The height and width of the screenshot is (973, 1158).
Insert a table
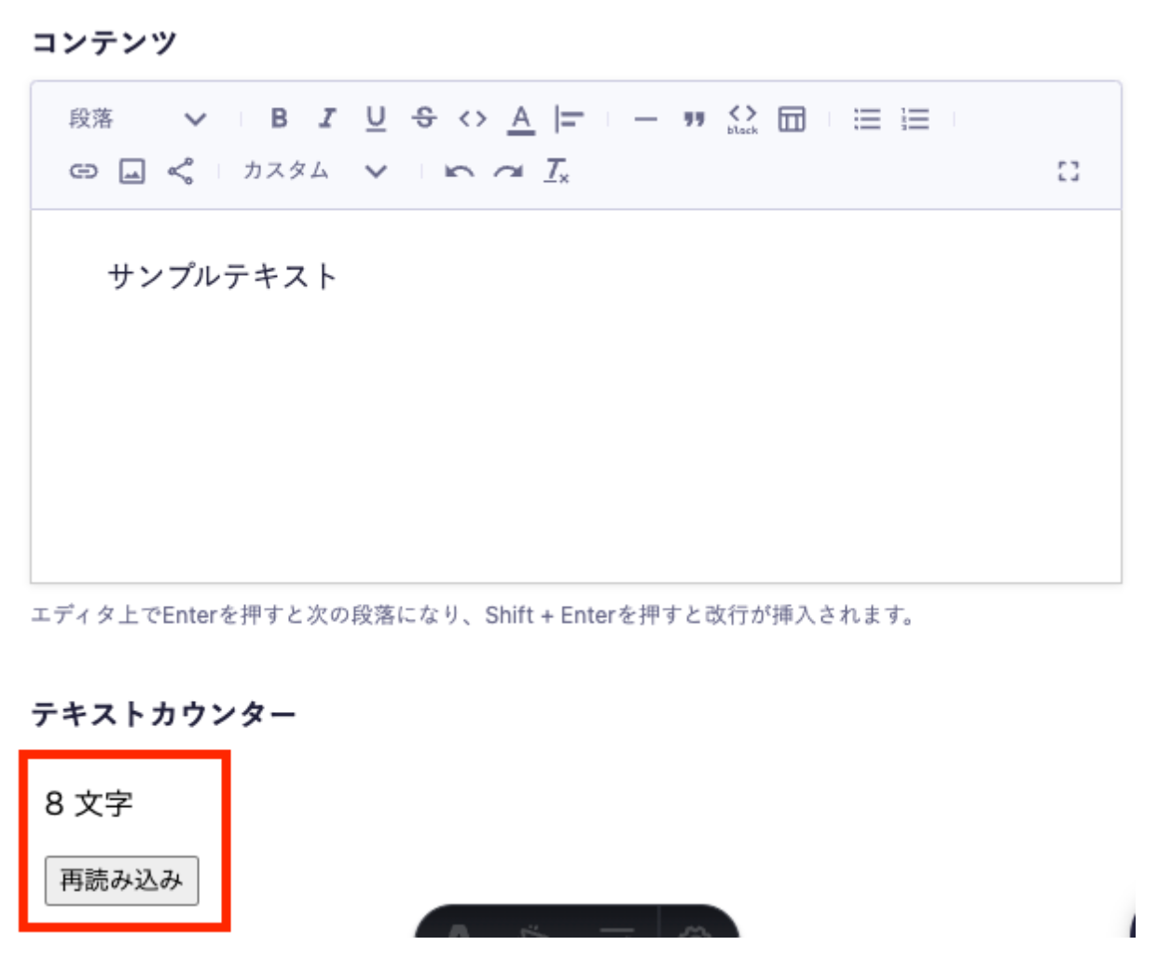(x=792, y=118)
